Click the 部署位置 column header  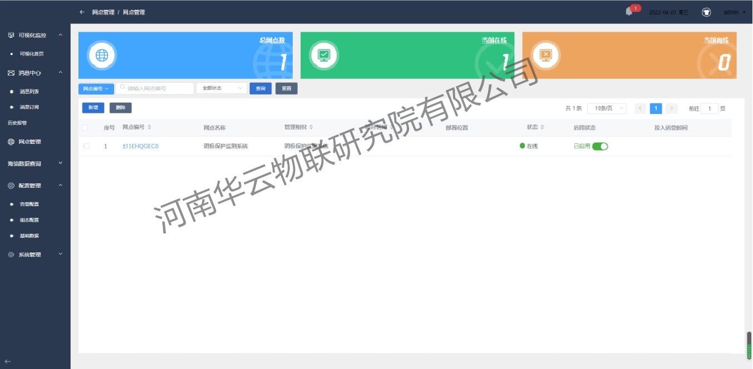[x=457, y=128]
